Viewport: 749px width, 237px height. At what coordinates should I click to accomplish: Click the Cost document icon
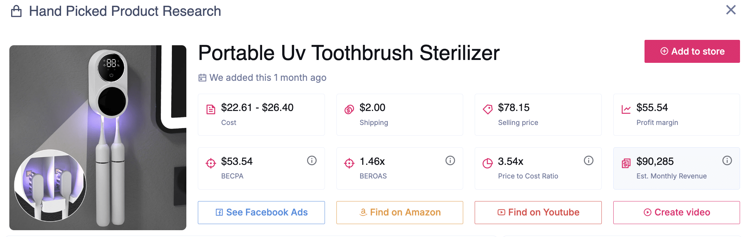[x=211, y=110]
